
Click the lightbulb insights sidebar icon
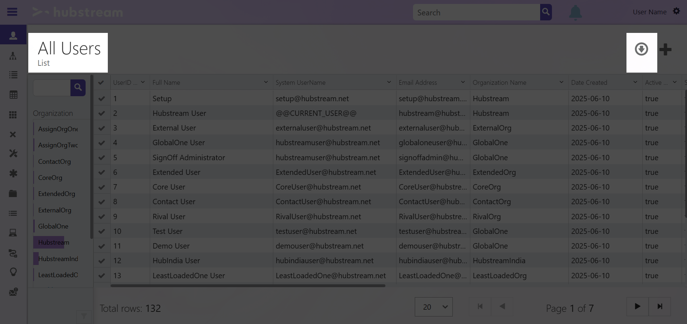pyautogui.click(x=13, y=272)
